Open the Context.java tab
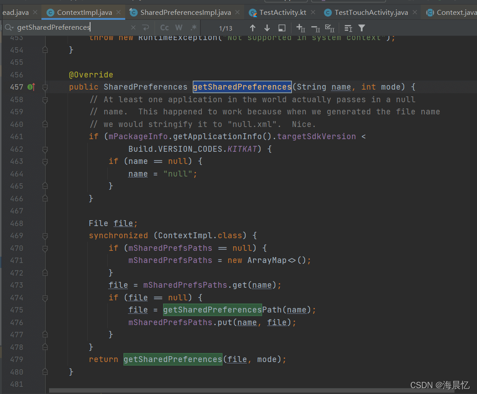Screen dimensions: 477x394 pos(452,13)
